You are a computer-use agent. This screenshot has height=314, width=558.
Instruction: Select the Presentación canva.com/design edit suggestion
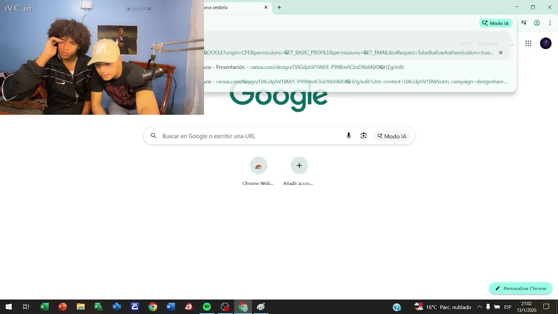(304, 67)
